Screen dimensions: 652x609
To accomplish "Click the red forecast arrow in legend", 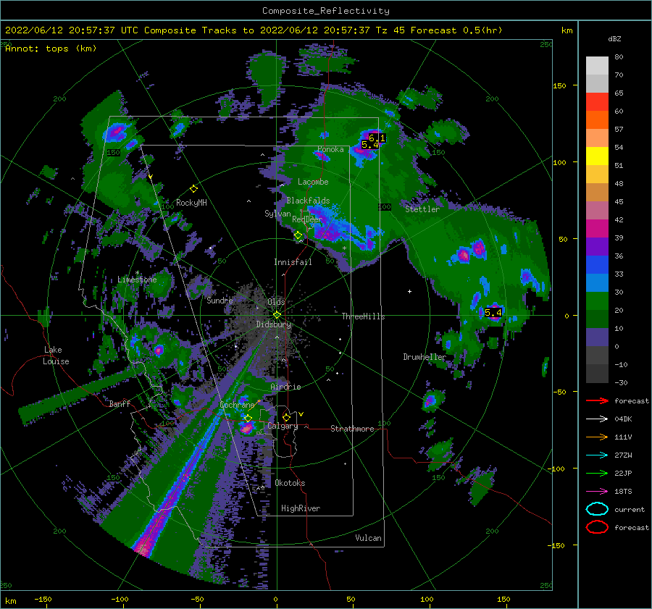I will (597, 400).
